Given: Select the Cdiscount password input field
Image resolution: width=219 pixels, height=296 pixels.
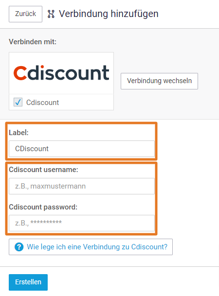Looking at the screenshot, I should [82, 223].
